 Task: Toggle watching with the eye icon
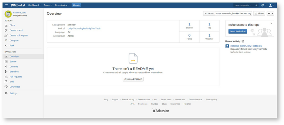tap(269, 13)
